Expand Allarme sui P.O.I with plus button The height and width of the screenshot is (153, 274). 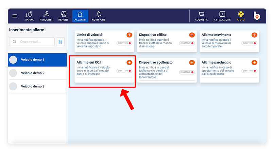click(x=129, y=63)
